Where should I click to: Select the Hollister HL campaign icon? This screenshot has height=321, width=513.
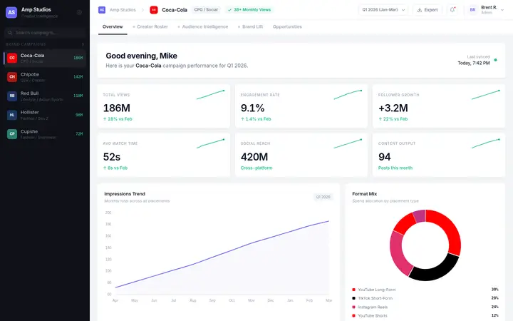tap(12, 115)
